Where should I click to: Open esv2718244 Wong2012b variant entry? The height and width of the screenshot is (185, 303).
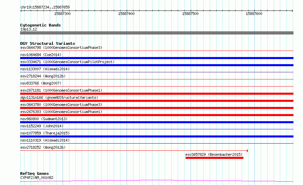(43, 76)
